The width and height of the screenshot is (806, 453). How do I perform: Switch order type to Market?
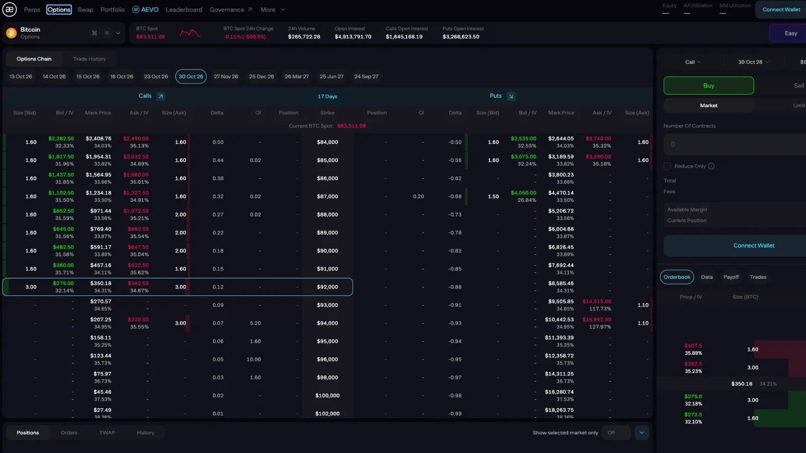tap(708, 106)
